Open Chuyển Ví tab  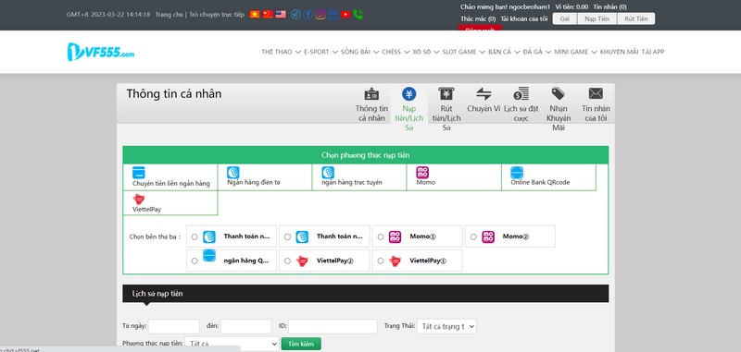coord(484,100)
